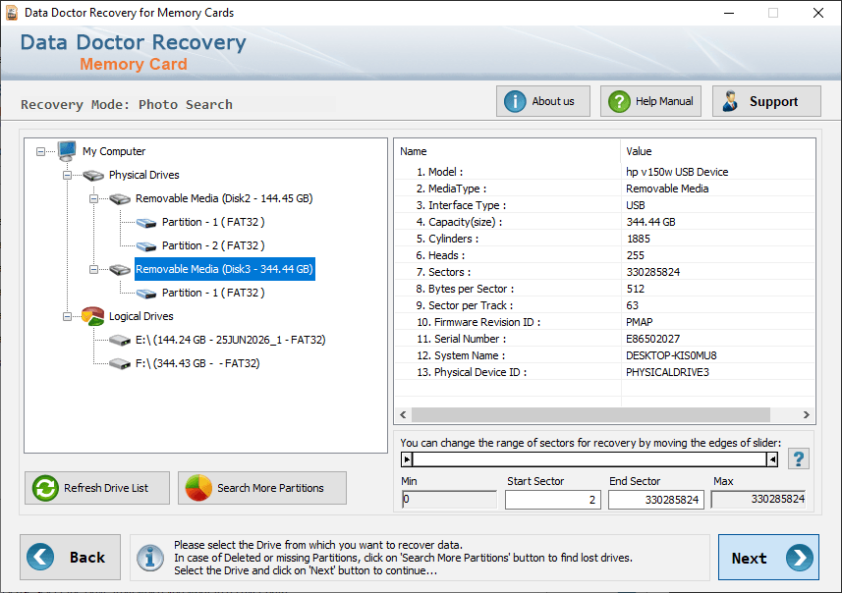Click horizontal scrollbar left arrow
This screenshot has height=593, width=842.
(403, 415)
